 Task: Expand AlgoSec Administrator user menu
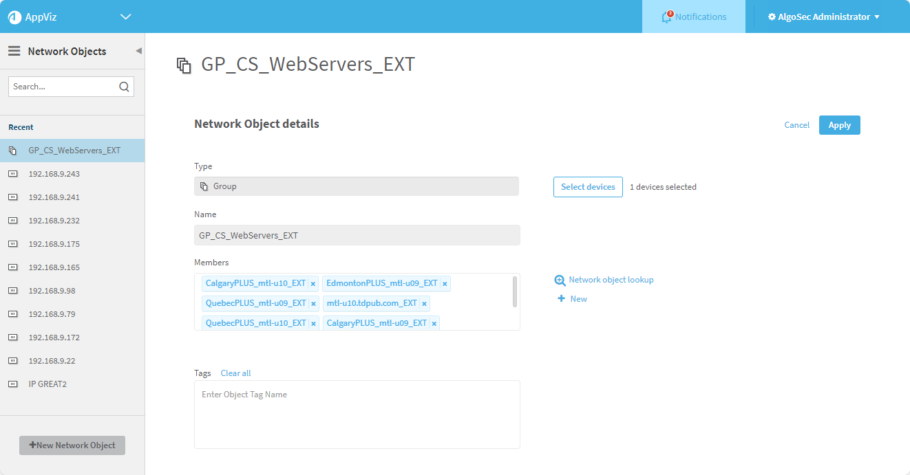click(x=823, y=17)
